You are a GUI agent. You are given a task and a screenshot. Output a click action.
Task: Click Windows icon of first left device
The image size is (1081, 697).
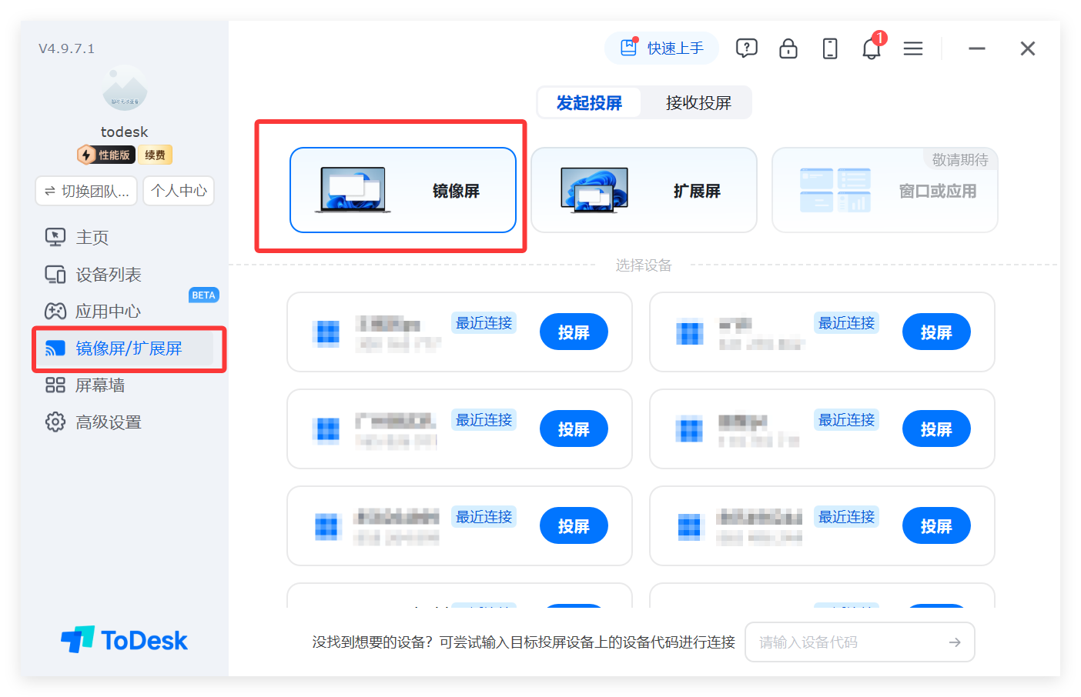327,332
